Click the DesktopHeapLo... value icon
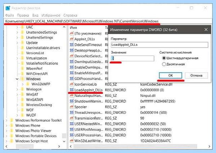Viewport: 216px width, 153px height. 72,51
